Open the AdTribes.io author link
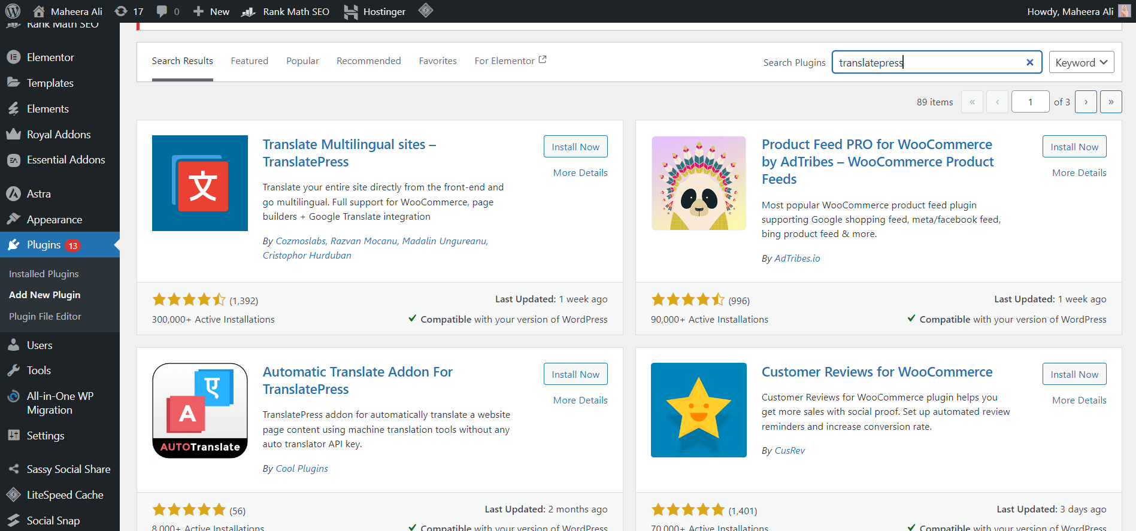1136x531 pixels. pyautogui.click(x=797, y=259)
